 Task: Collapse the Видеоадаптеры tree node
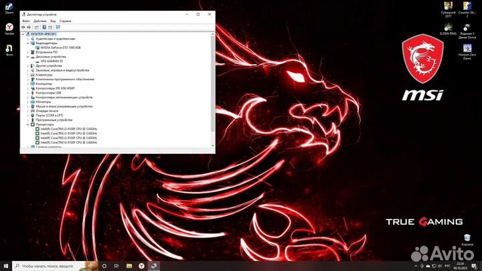coord(28,43)
